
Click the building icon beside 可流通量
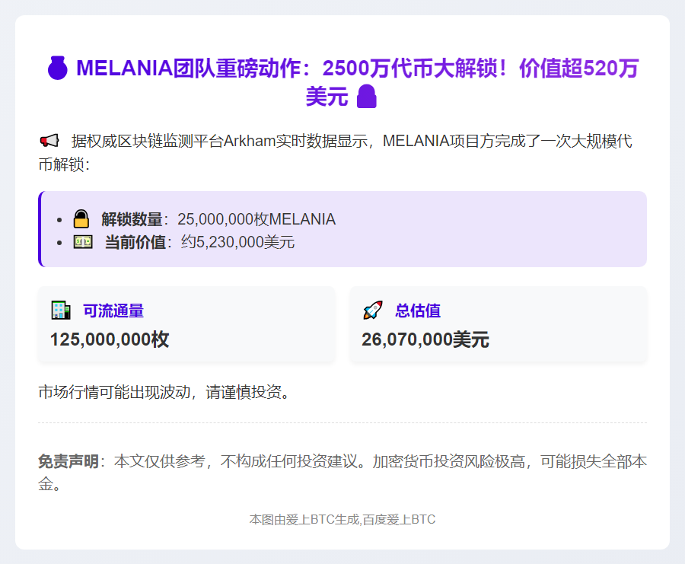click(61, 311)
